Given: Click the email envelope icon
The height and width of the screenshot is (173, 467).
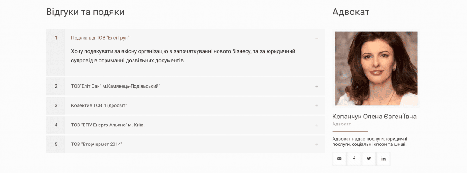Looking at the screenshot, I should 339,159.
